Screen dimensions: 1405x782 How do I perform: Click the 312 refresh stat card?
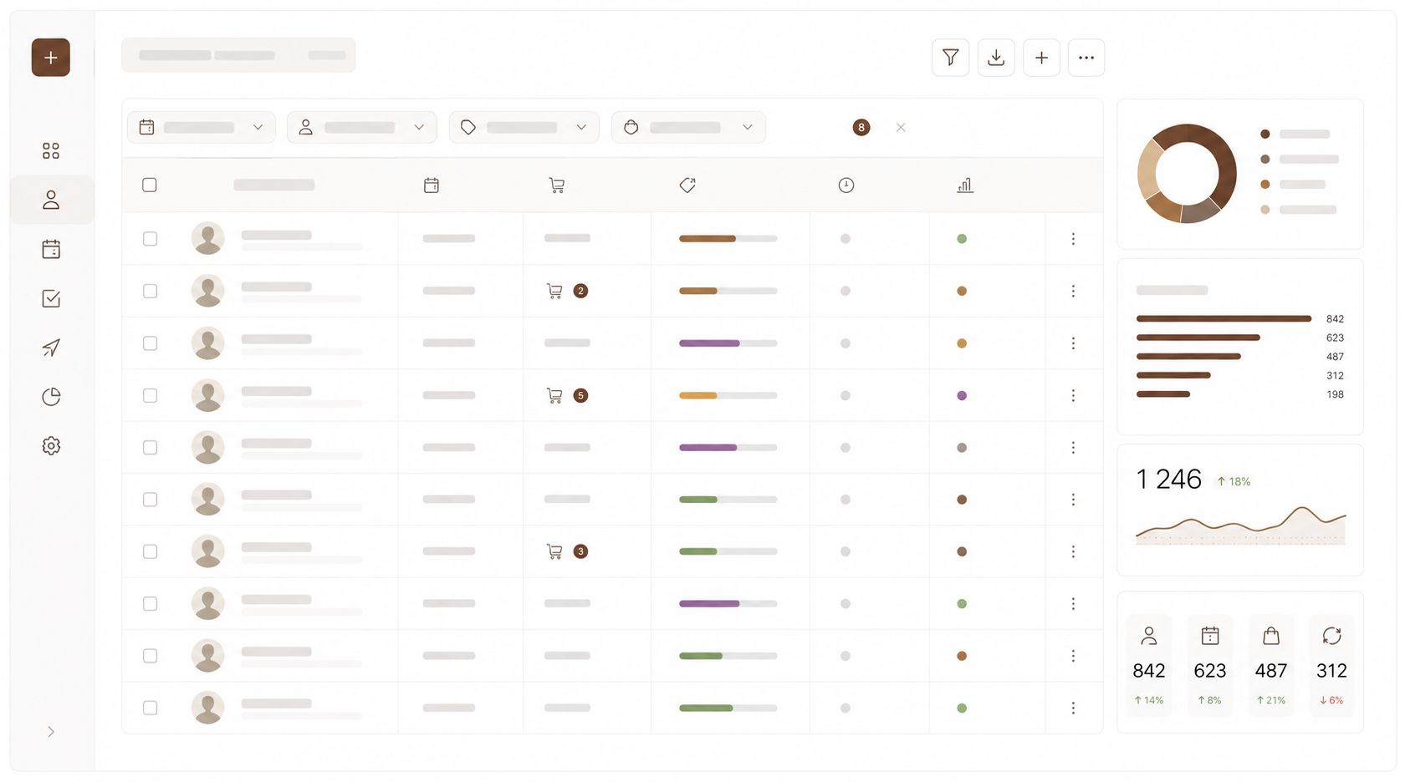click(1331, 666)
